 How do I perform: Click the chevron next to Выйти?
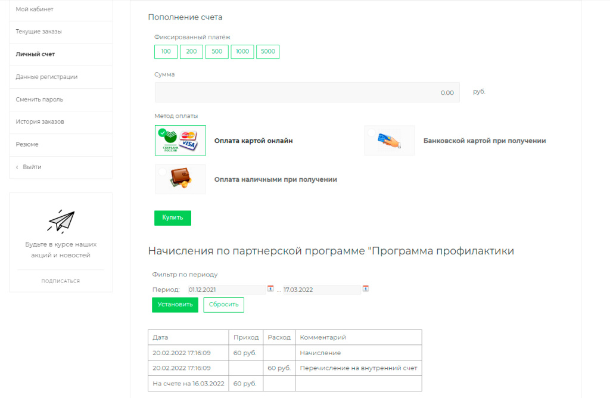pos(16,167)
